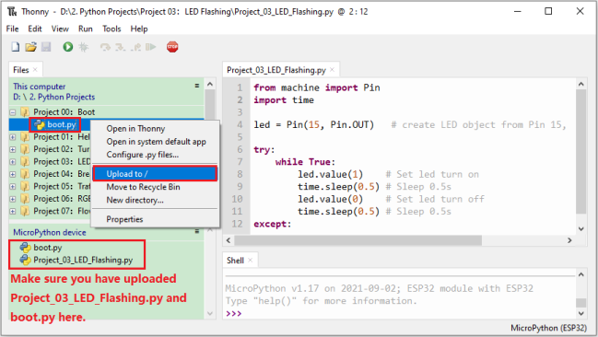Close the Project_03_LED_Flashing.py editor tab
This screenshot has width=598, height=337.
(333, 69)
